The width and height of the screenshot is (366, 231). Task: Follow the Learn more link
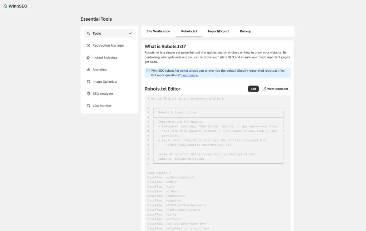(x=190, y=75)
